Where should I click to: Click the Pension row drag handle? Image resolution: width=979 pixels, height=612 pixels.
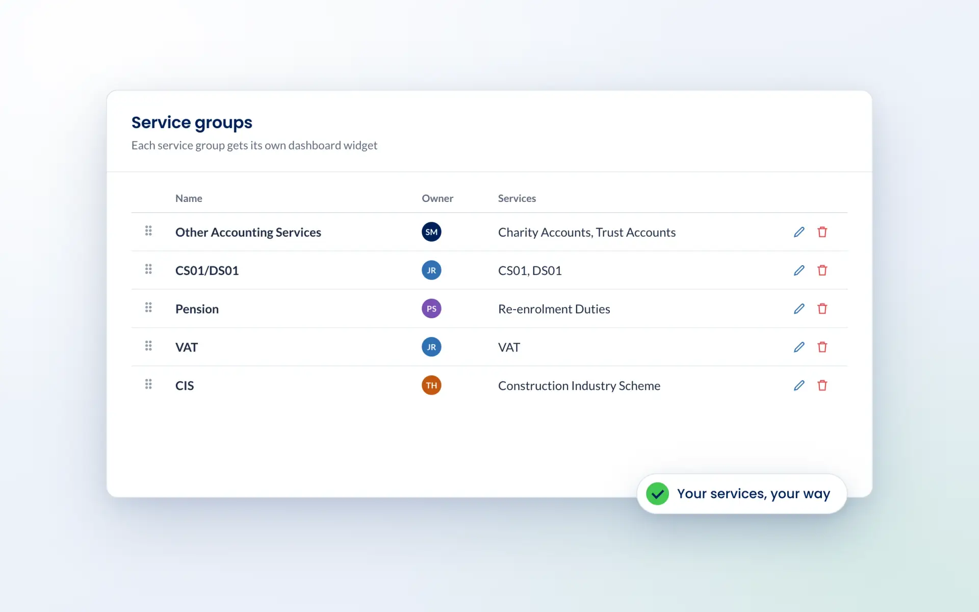tap(148, 308)
